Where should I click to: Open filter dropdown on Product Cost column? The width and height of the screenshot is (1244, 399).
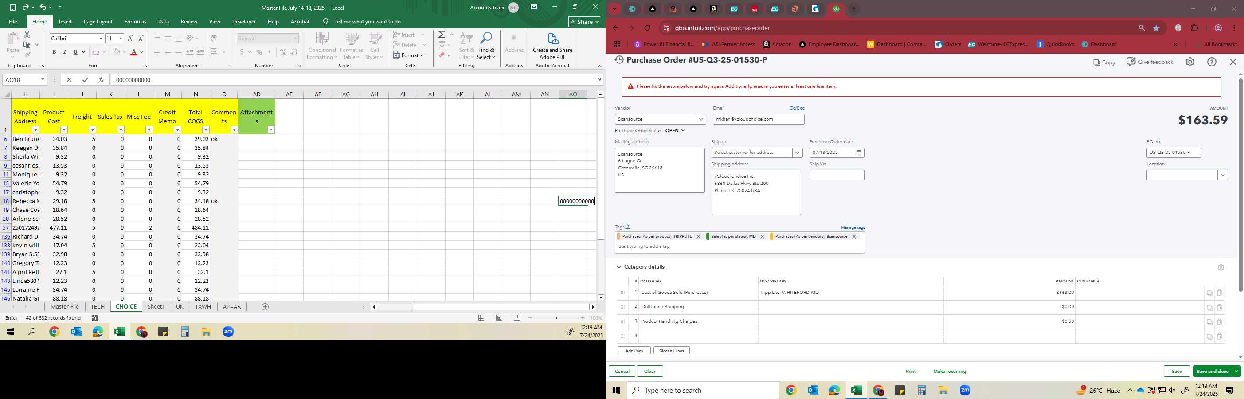pyautogui.click(x=64, y=130)
